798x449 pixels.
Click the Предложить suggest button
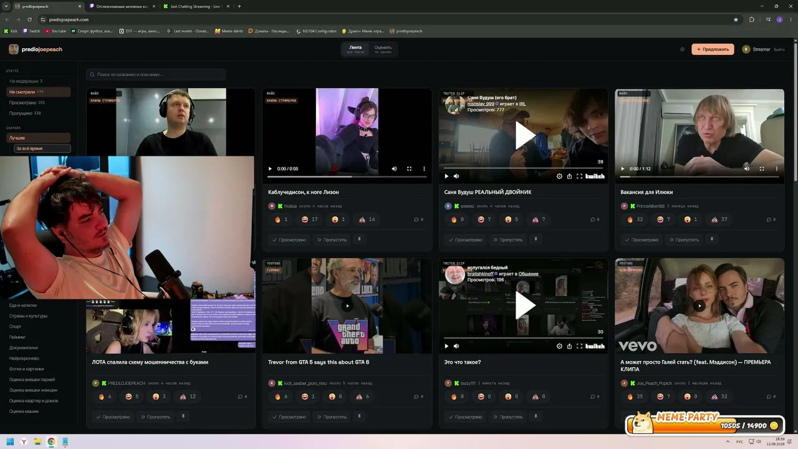tap(713, 49)
